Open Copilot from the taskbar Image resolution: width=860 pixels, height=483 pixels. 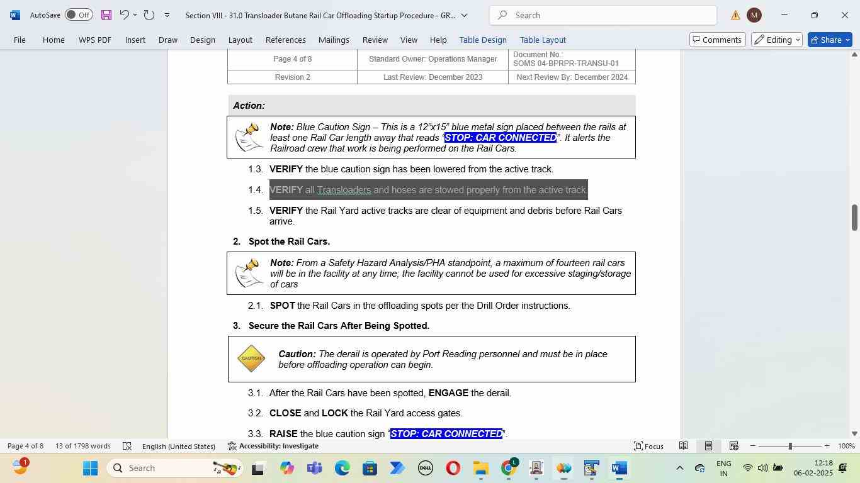(287, 469)
